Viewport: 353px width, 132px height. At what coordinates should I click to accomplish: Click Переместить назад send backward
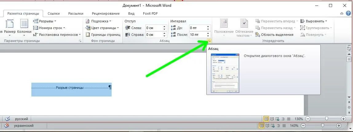point(274,28)
